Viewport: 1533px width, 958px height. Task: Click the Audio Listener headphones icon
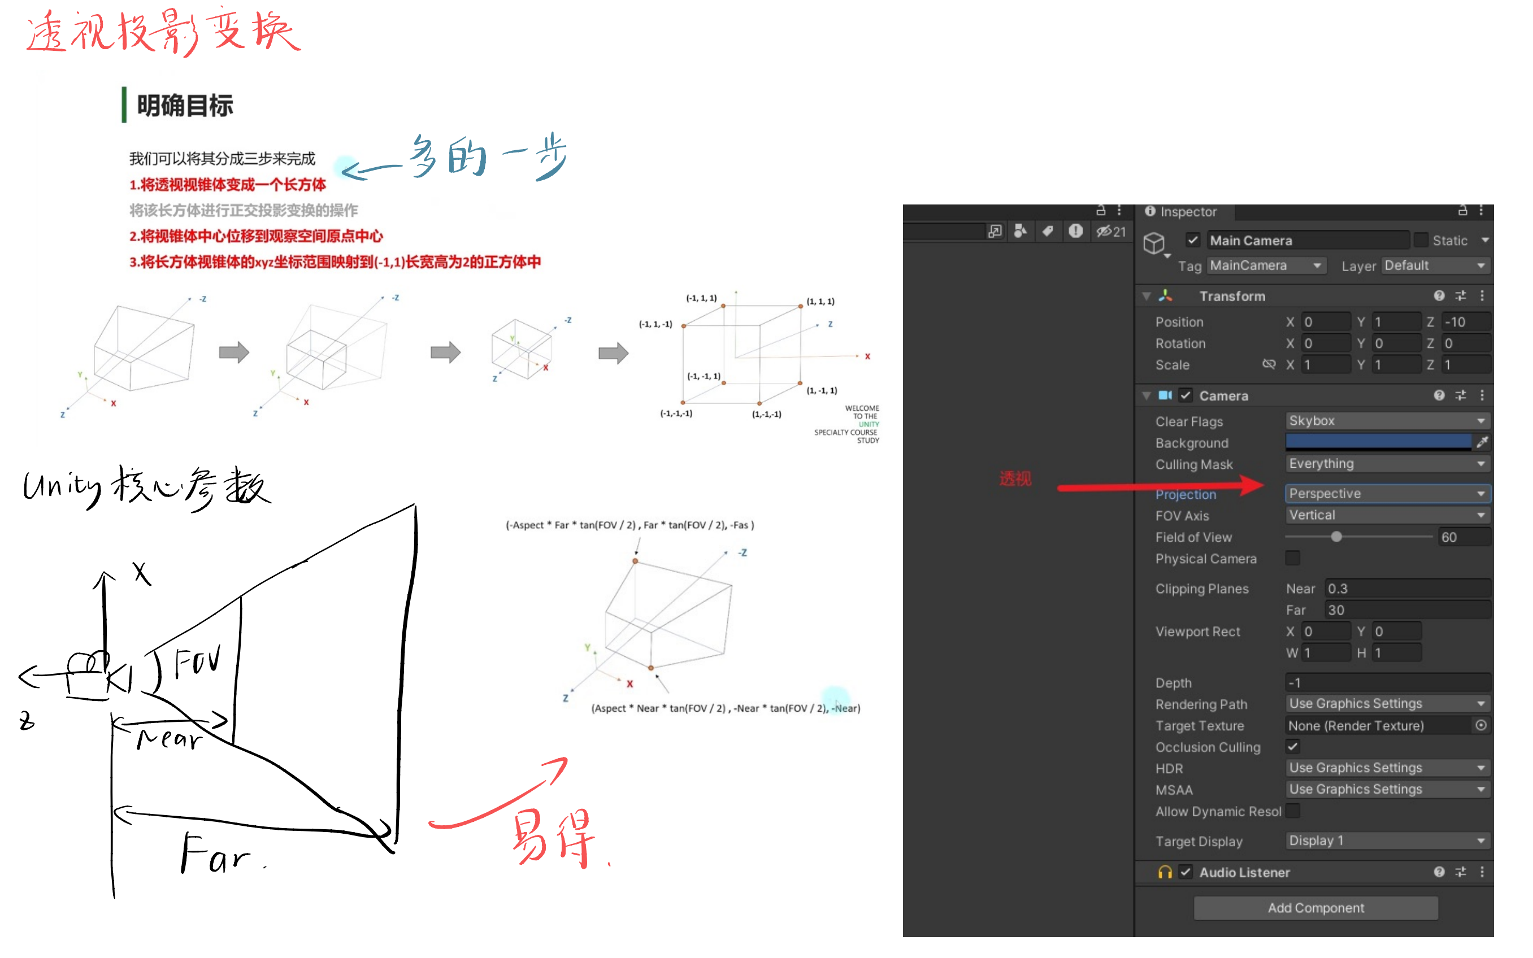point(1165,872)
